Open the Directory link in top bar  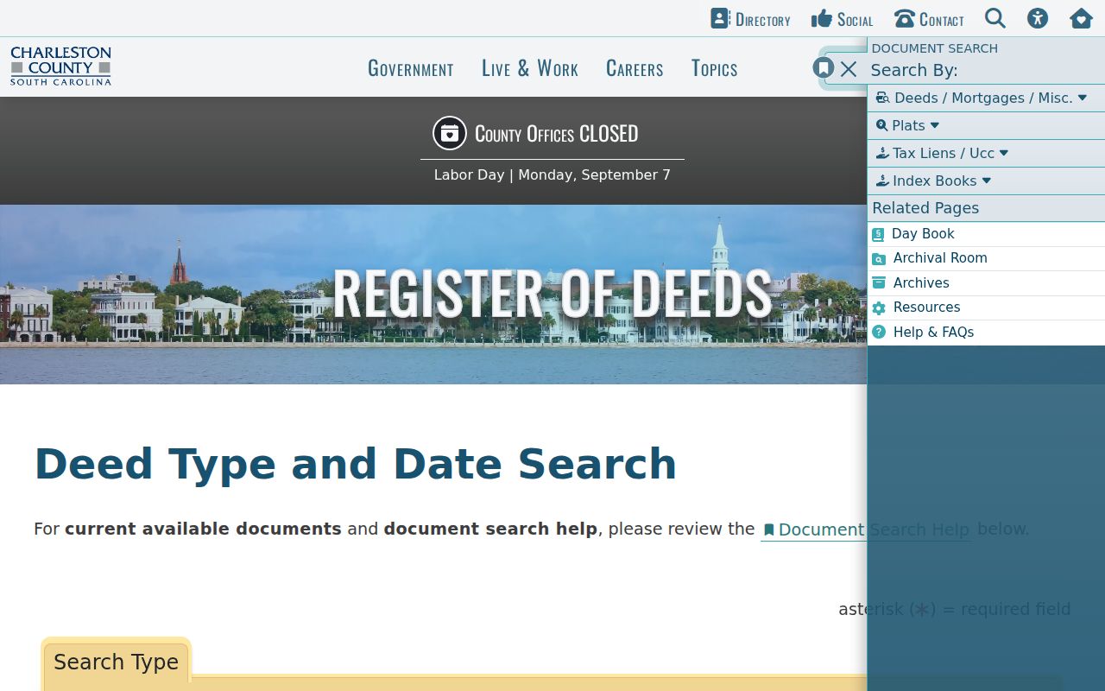(x=750, y=19)
